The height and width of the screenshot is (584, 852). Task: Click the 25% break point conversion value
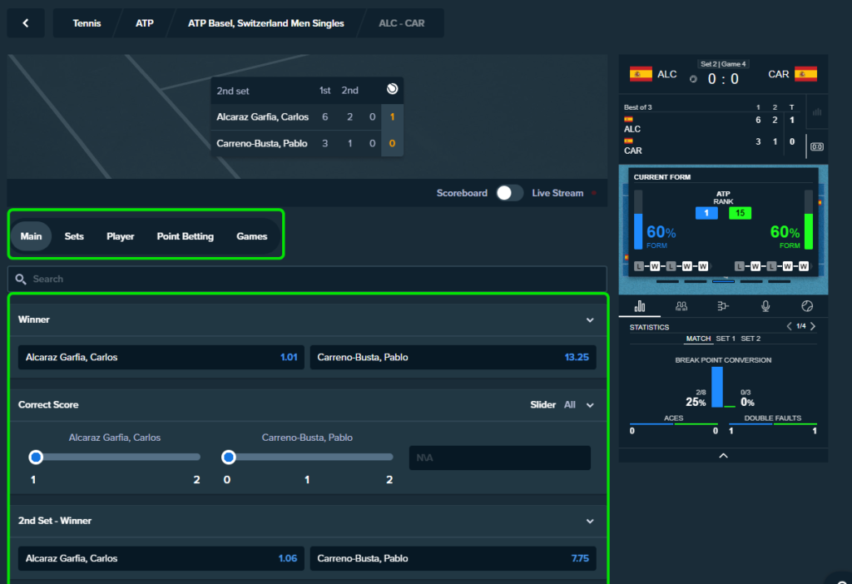(696, 402)
